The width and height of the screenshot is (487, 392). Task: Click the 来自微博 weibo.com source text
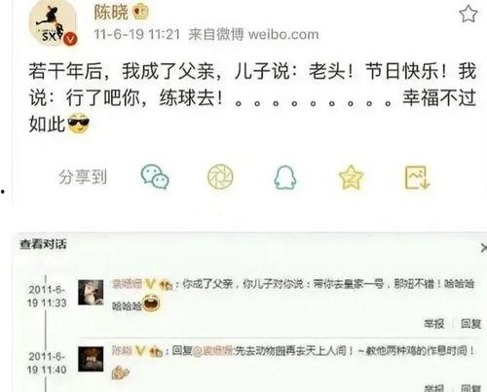pyautogui.click(x=253, y=34)
